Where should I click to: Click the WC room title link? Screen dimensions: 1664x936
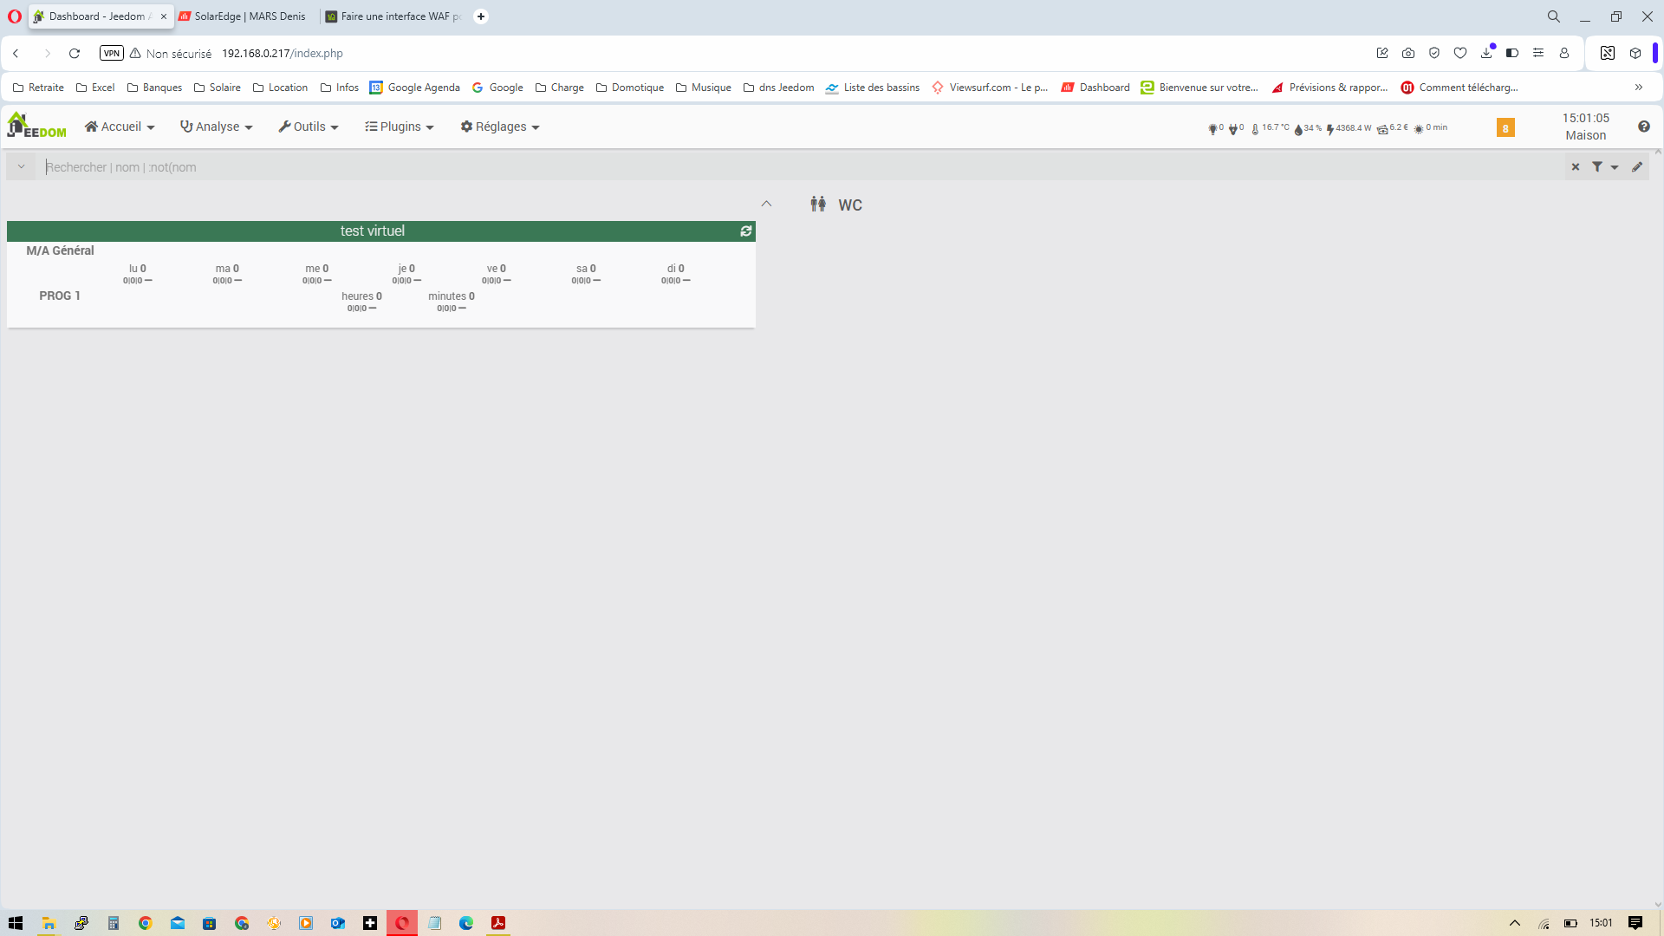click(849, 205)
